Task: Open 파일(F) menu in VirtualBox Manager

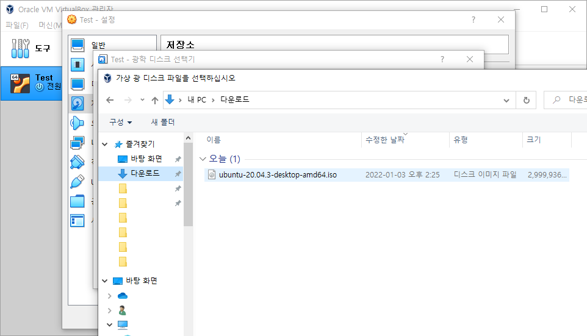Action: pos(17,25)
